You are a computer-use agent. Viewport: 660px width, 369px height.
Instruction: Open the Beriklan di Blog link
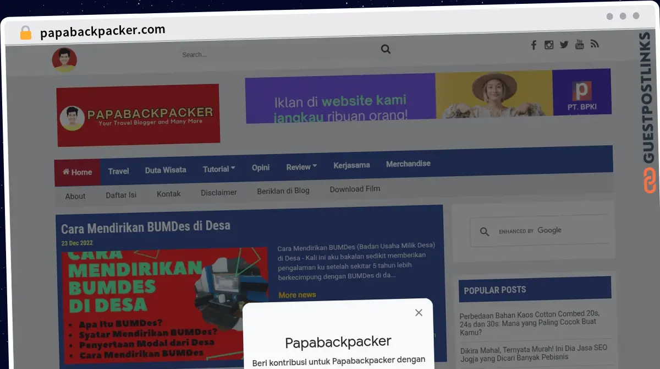[283, 191]
